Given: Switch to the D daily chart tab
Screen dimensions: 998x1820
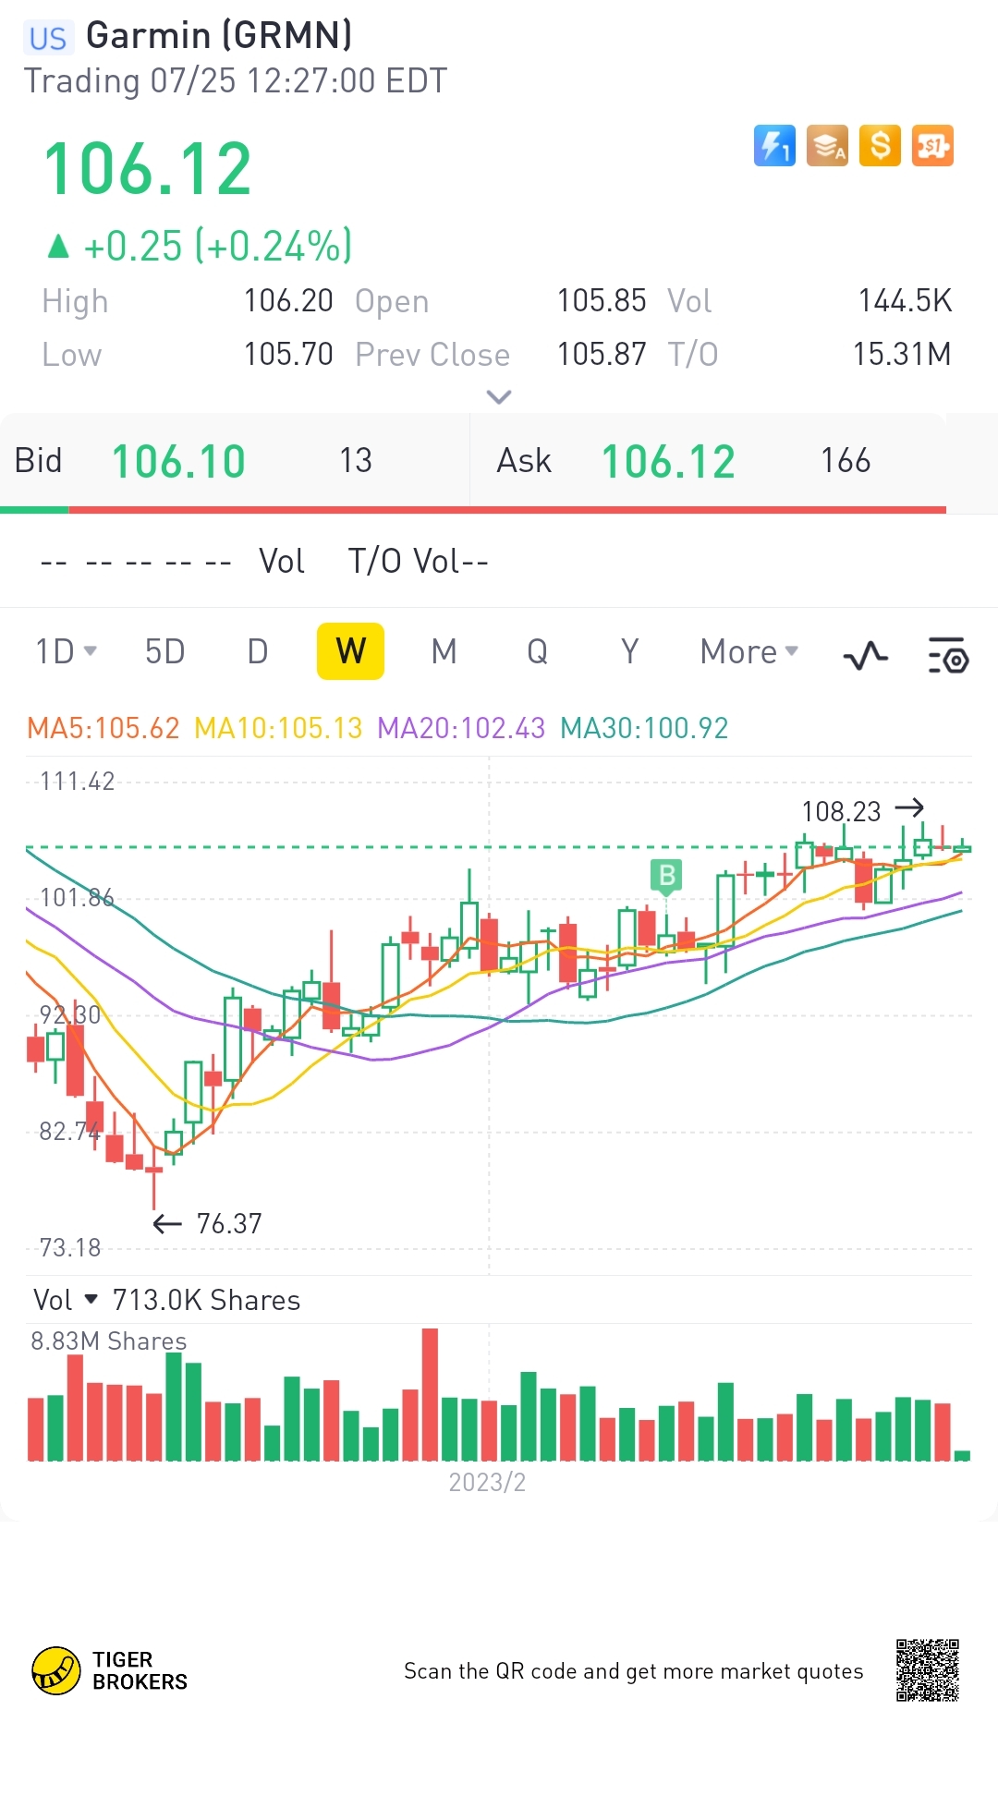Looking at the screenshot, I should coord(258,651).
